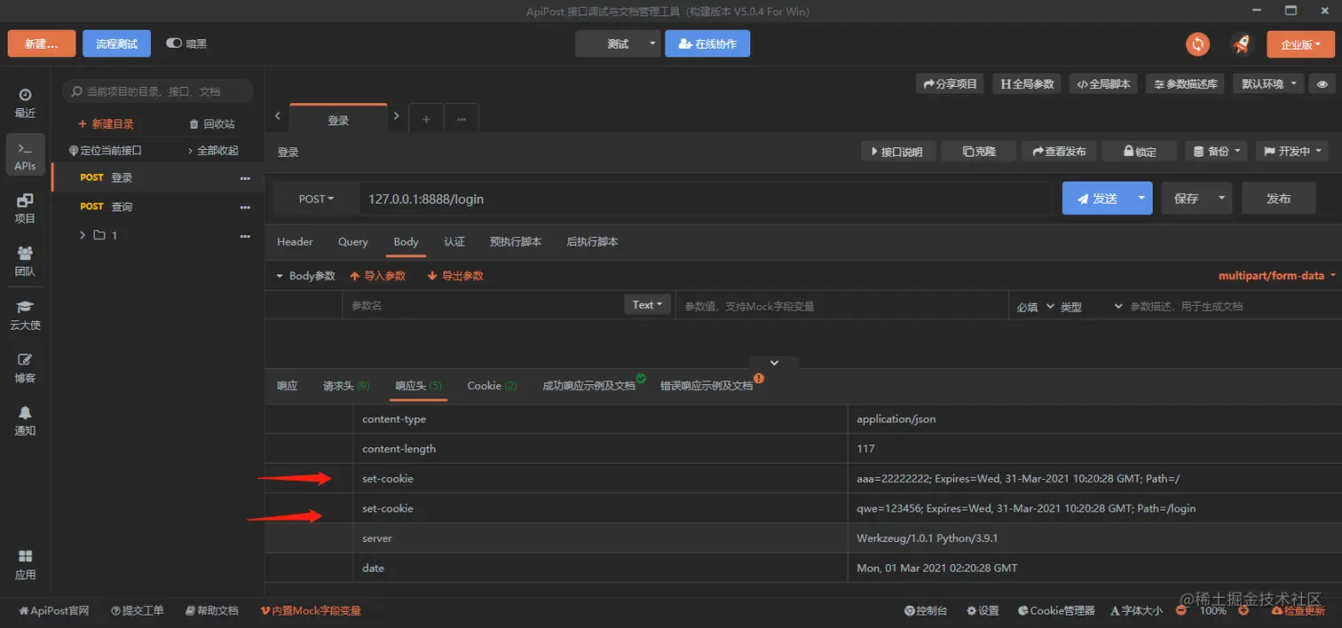Screen dimensions: 1342x628
Task: Click the 在线协作 online collaboration button
Action: pyautogui.click(x=707, y=43)
